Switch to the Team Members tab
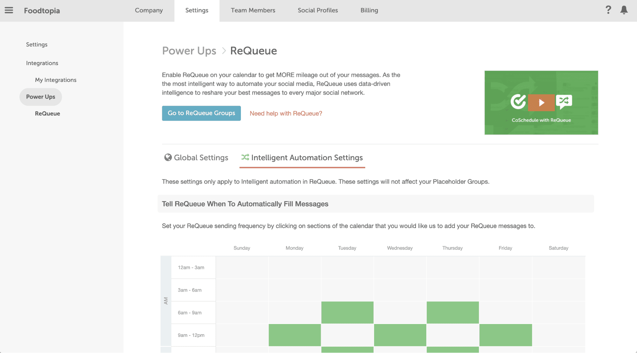The width and height of the screenshot is (637, 353). [x=253, y=10]
